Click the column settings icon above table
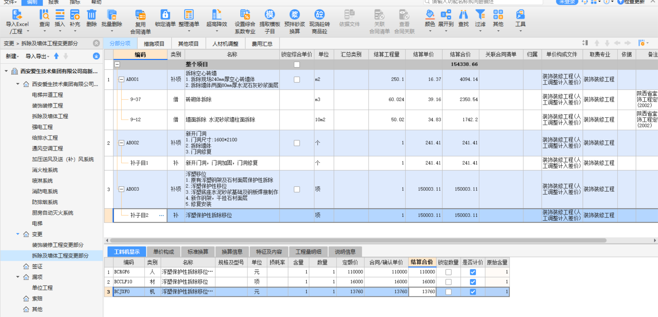Viewport: 658px width, 317px height. point(642,43)
